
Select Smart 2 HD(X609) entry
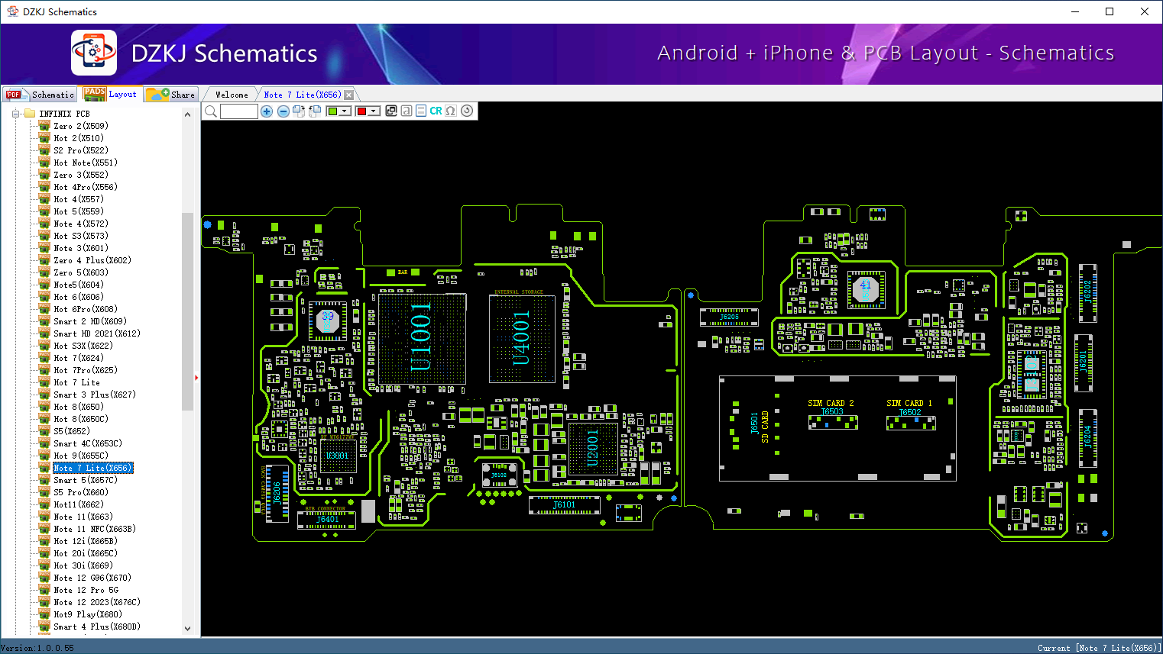tap(90, 321)
